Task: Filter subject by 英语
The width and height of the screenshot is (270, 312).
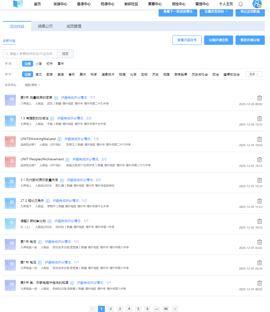Action: pos(60,74)
